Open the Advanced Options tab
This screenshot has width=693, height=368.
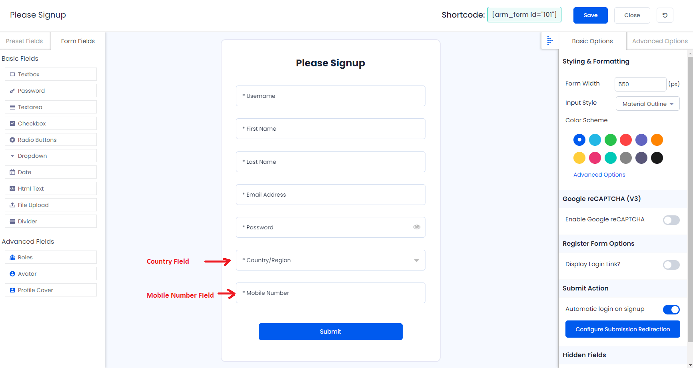(660, 41)
